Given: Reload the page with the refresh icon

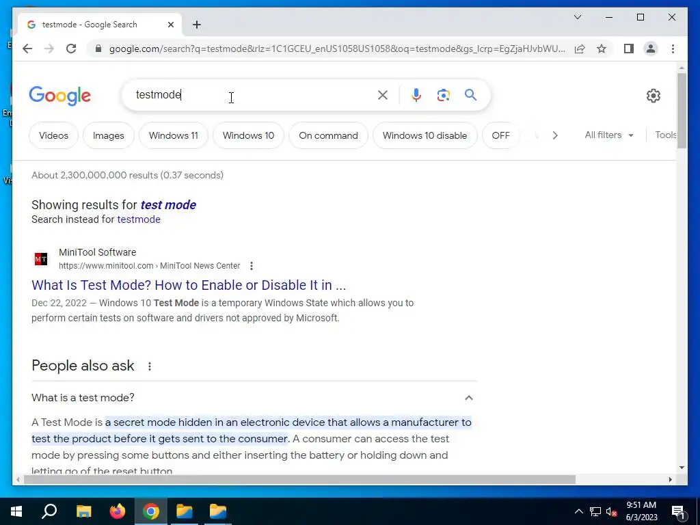Looking at the screenshot, I should (x=71, y=49).
